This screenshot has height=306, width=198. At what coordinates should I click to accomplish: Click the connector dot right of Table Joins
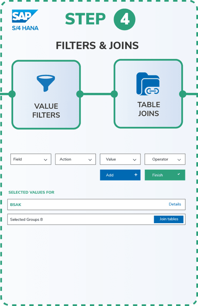(182, 94)
